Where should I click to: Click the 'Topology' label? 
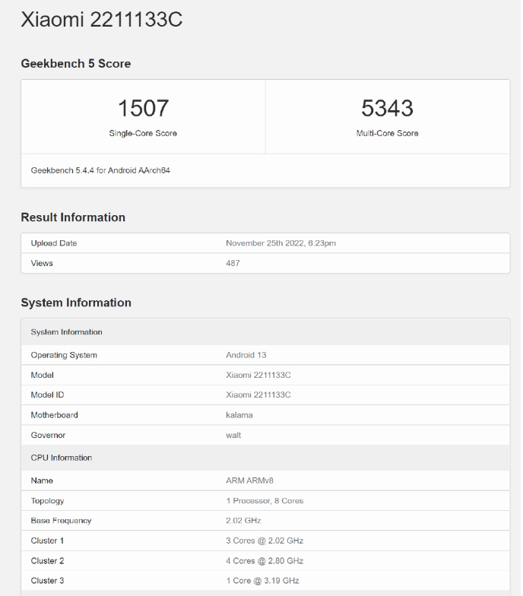click(x=47, y=501)
